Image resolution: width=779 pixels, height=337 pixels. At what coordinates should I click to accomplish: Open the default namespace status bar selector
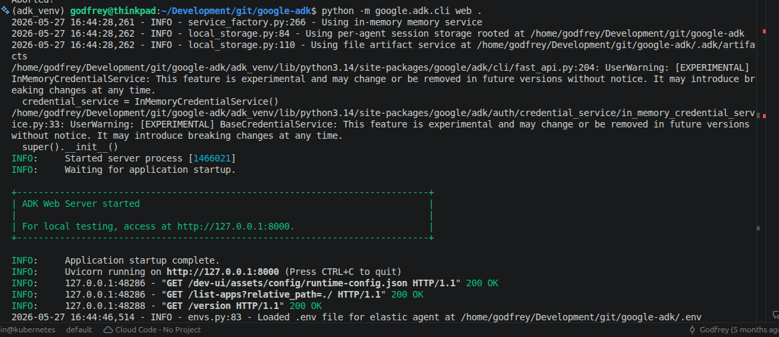(79, 330)
